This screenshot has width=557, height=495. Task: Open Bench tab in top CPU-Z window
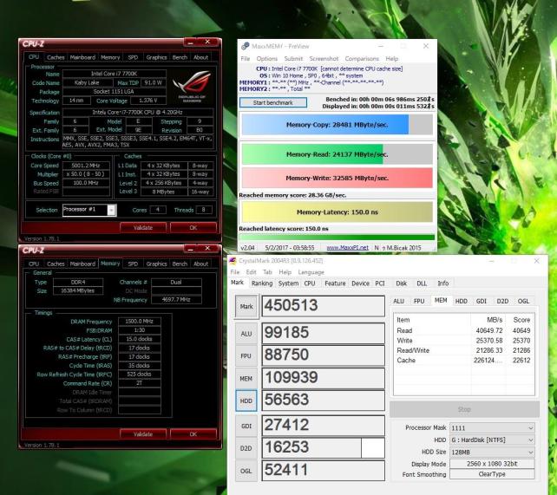point(180,57)
